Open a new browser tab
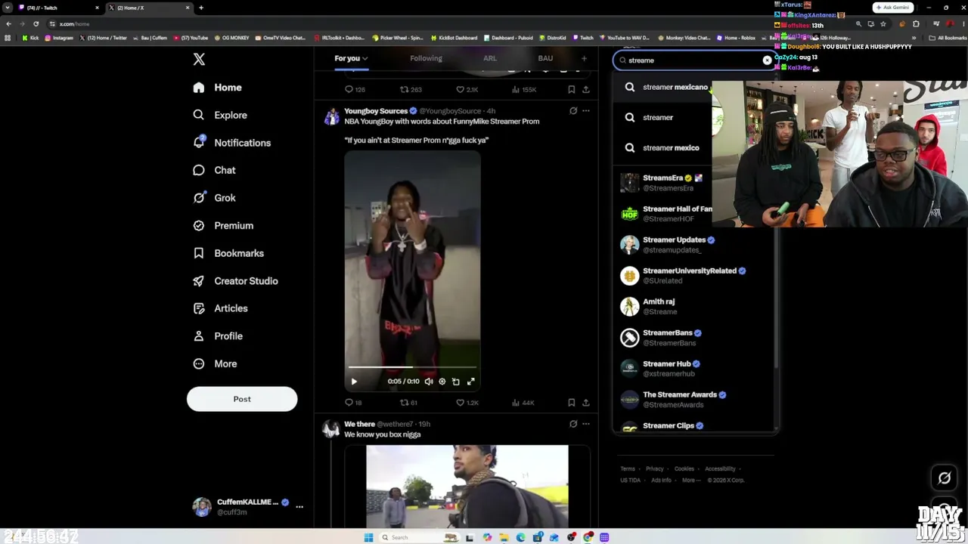The width and height of the screenshot is (968, 544). (x=201, y=8)
